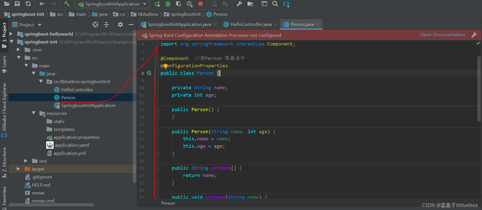482x210 pixels.
Task: Click the notification wrench settings icon
Action: pyautogui.click(x=474, y=35)
